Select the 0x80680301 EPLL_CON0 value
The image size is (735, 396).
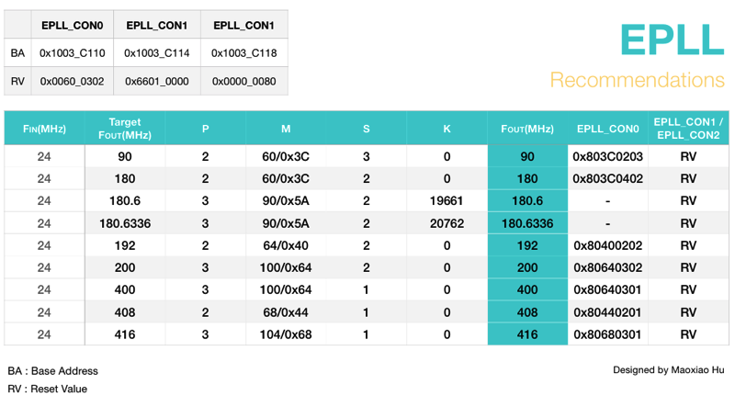click(607, 334)
